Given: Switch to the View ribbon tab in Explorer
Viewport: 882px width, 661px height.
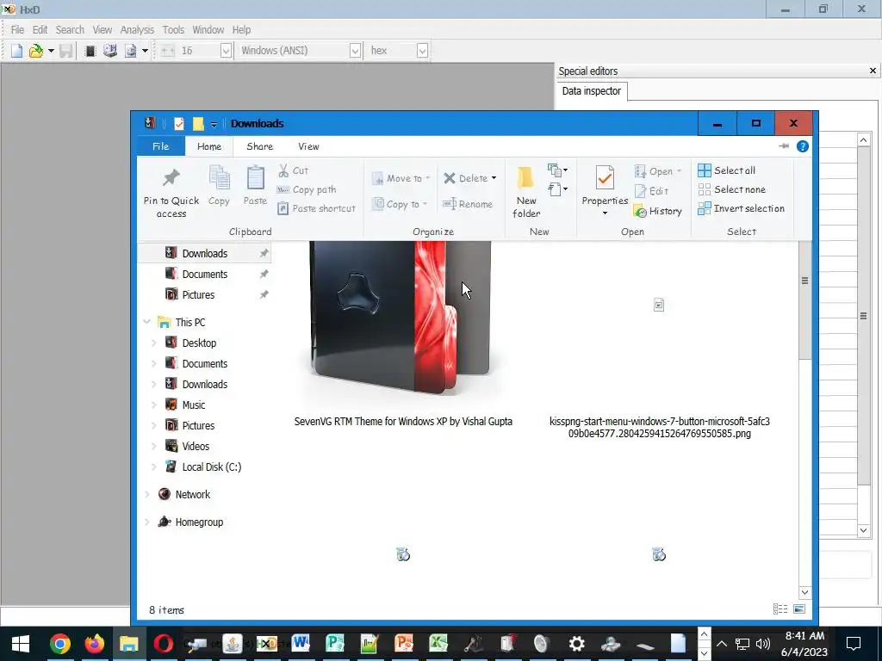Looking at the screenshot, I should click(x=308, y=146).
